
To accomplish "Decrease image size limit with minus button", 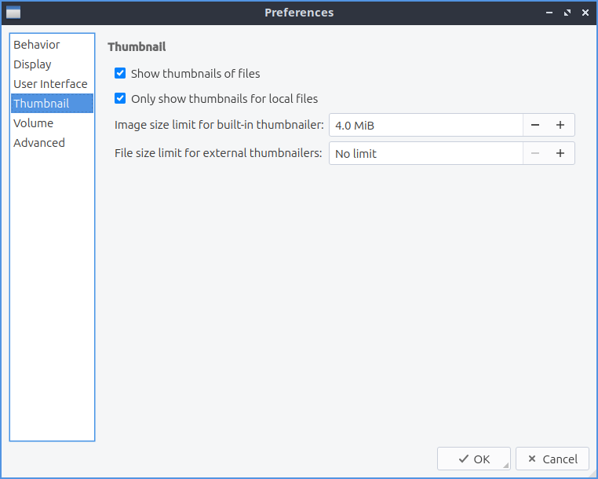I will (535, 126).
